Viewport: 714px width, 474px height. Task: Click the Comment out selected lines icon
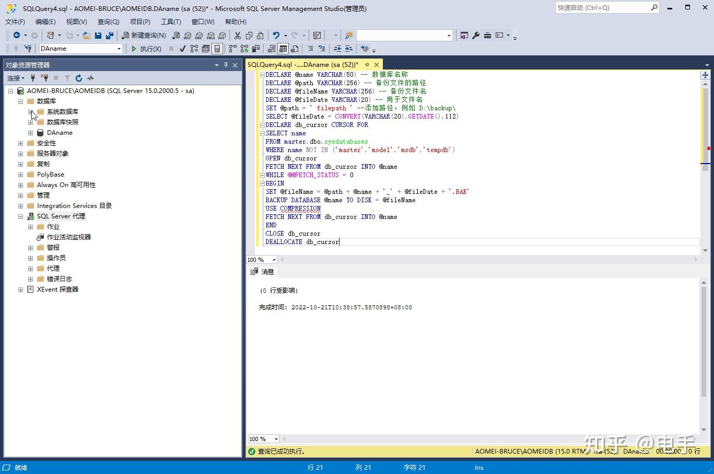coord(310,49)
